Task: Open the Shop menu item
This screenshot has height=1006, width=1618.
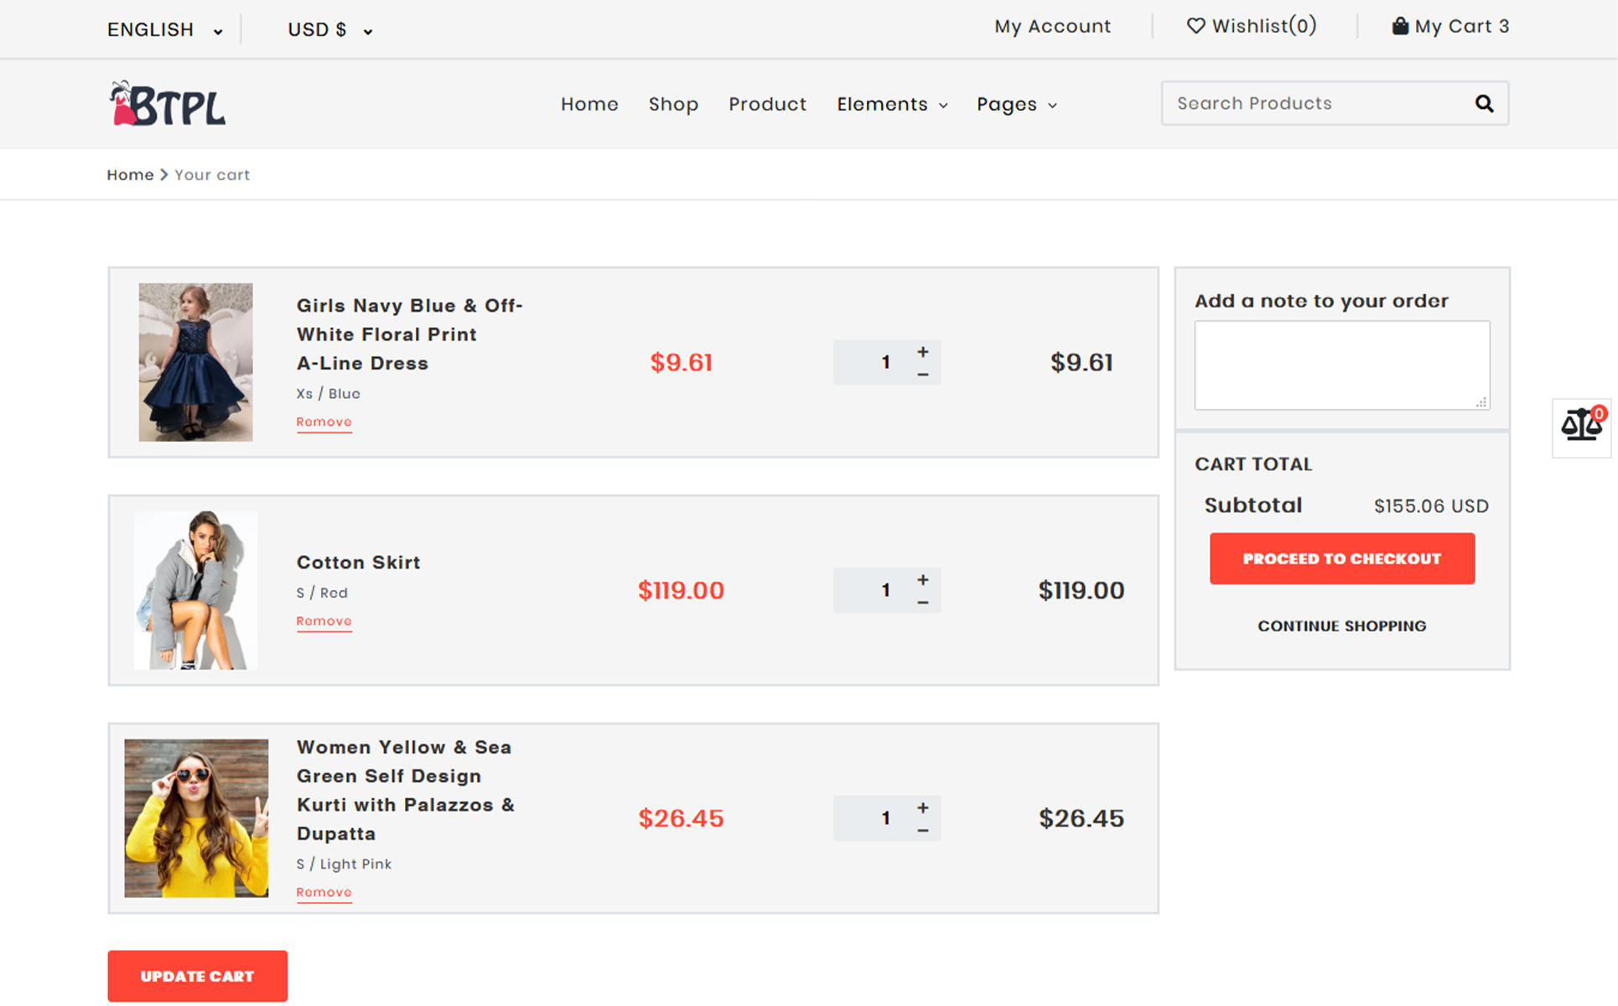Action: (x=673, y=104)
